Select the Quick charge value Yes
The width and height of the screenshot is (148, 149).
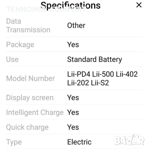pyautogui.click(x=73, y=127)
